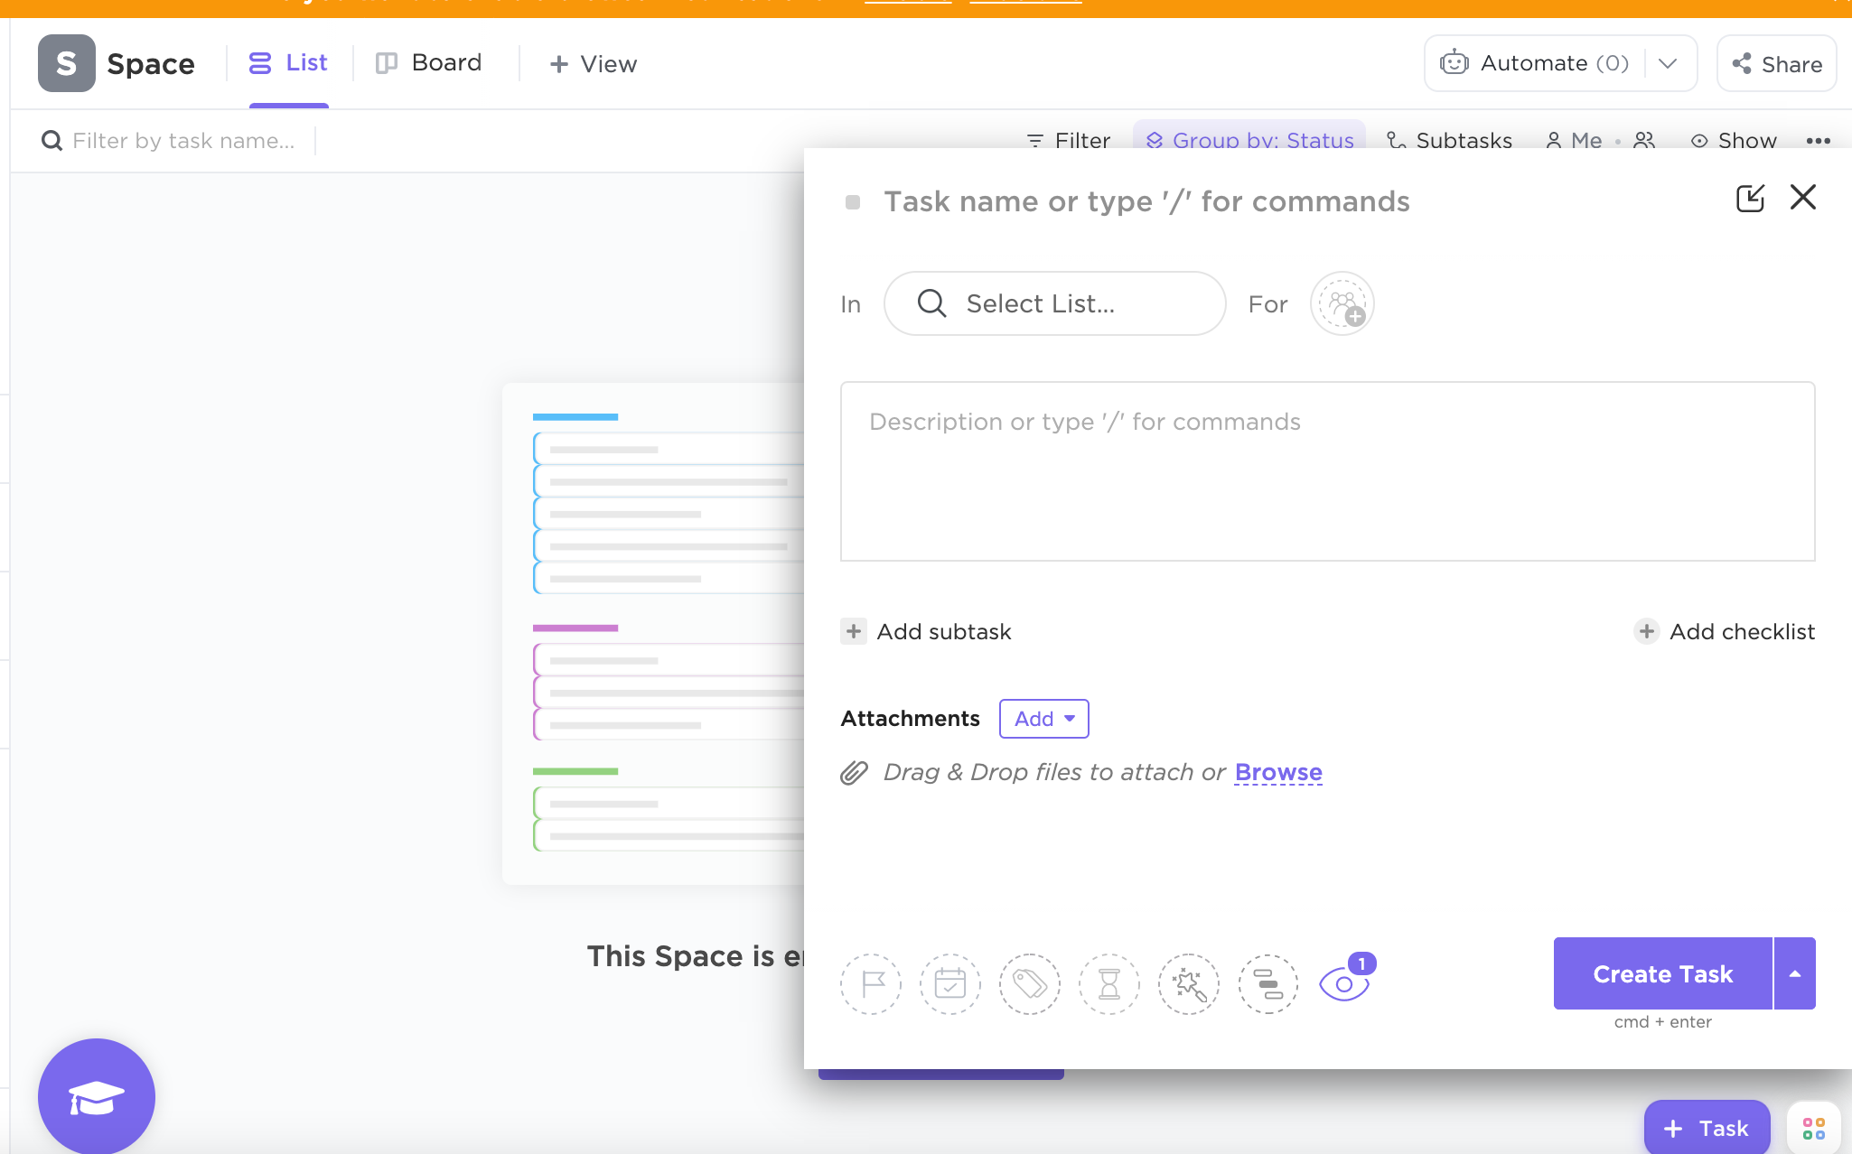This screenshot has height=1154, width=1852.
Task: Click the Select List search field
Action: [x=1054, y=304]
